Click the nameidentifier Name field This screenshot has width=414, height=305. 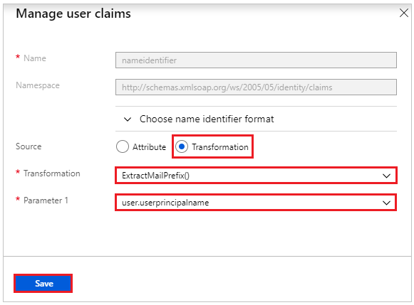(x=256, y=60)
